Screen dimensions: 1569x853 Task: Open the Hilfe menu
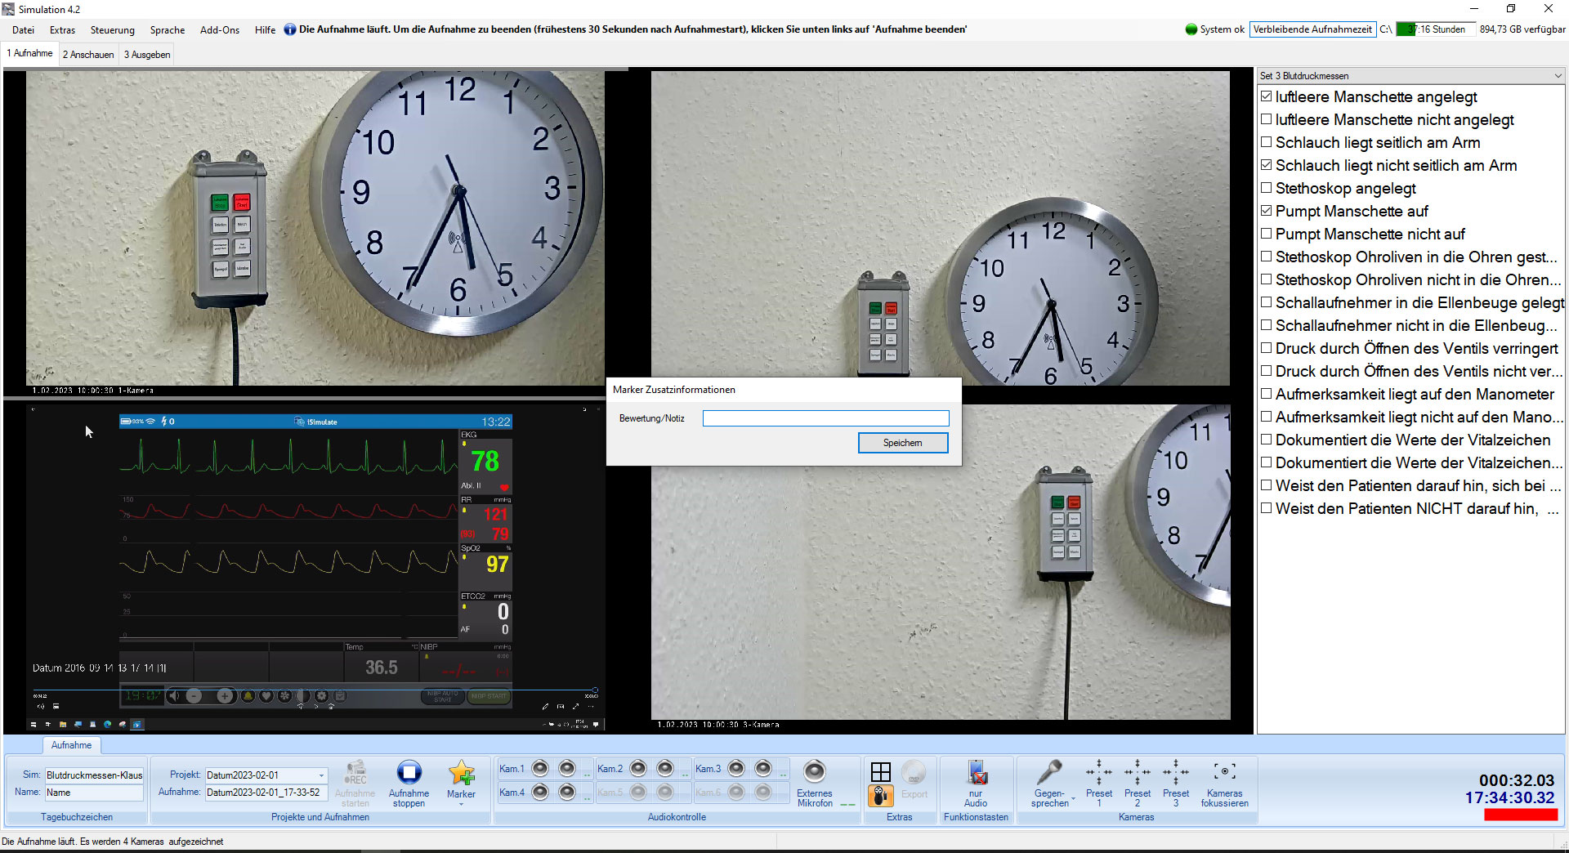[x=265, y=30]
